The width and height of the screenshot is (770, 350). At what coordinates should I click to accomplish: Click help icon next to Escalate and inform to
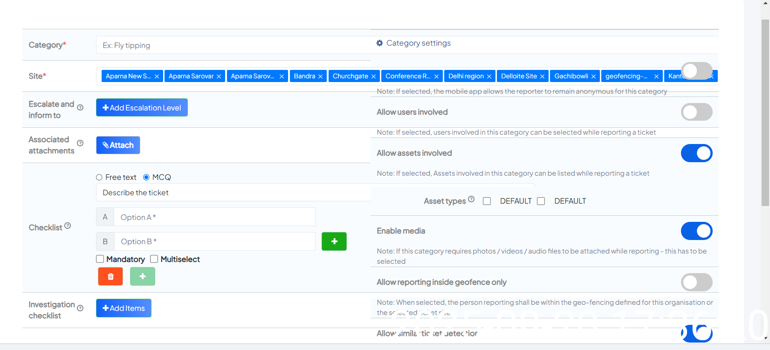click(x=80, y=108)
